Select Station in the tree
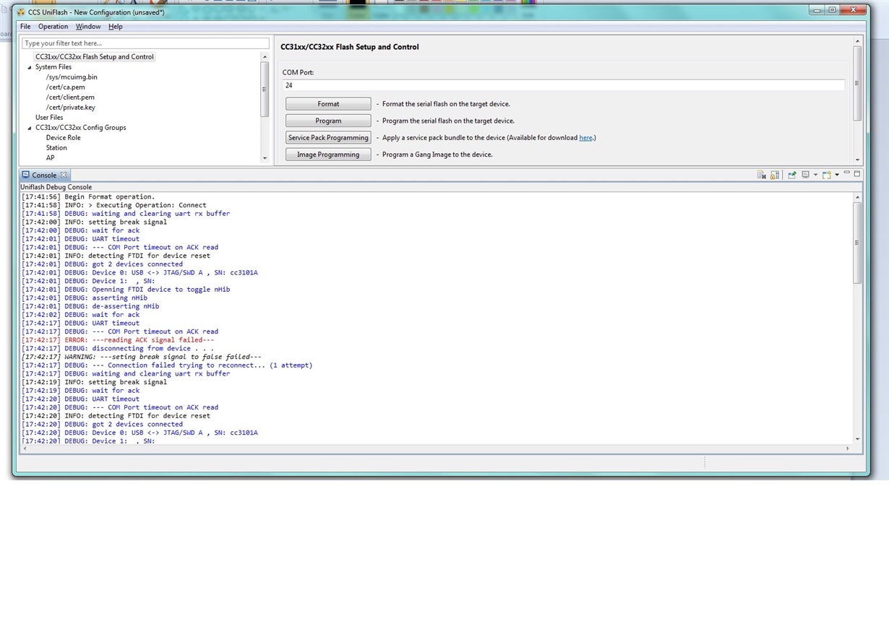 (56, 147)
